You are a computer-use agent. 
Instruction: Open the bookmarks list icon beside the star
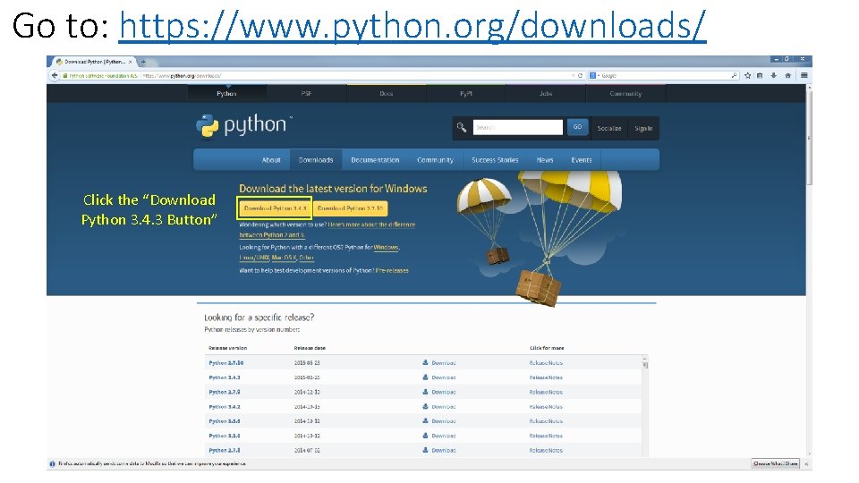(x=760, y=75)
